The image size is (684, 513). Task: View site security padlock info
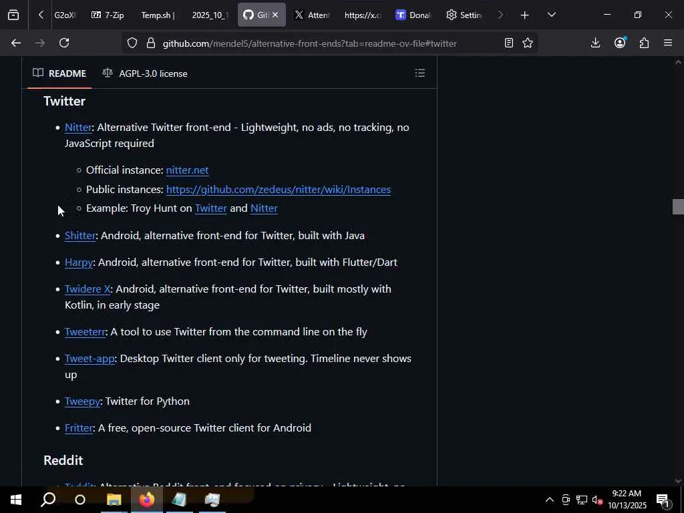[151, 43]
